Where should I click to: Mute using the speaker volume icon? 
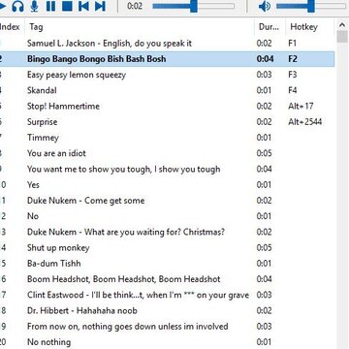tap(265, 6)
